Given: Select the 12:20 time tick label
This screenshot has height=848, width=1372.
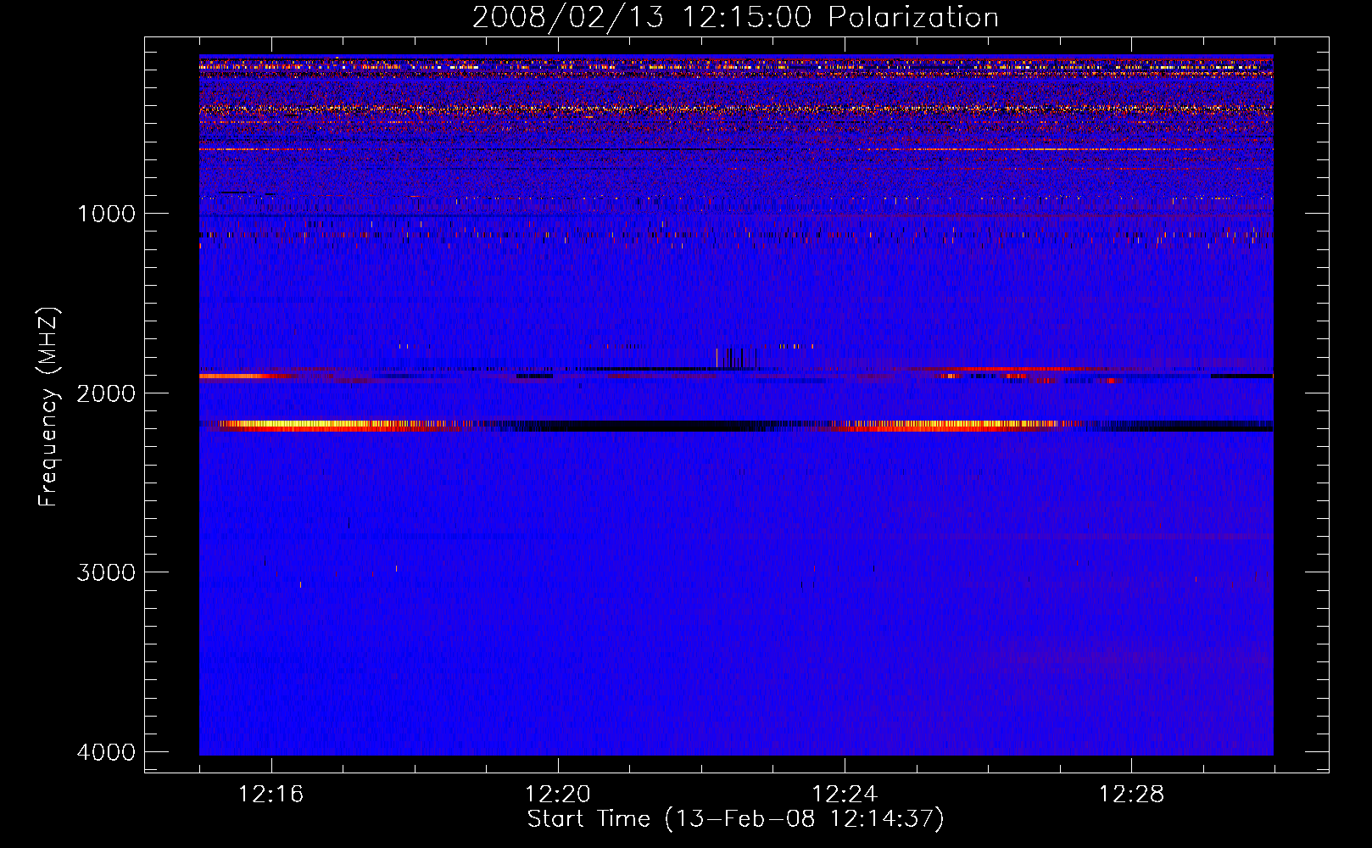Looking at the screenshot, I should (x=557, y=795).
